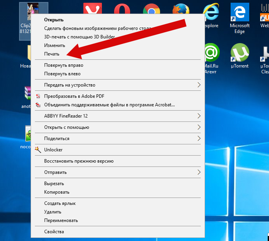Select the Vivaldi desktop icon
Image resolution: width=269 pixels, height=241 pixels.
93,8
